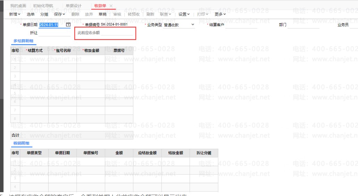Open the calendar picker beside 单据日期
The width and height of the screenshot is (358, 196).
[68, 24]
